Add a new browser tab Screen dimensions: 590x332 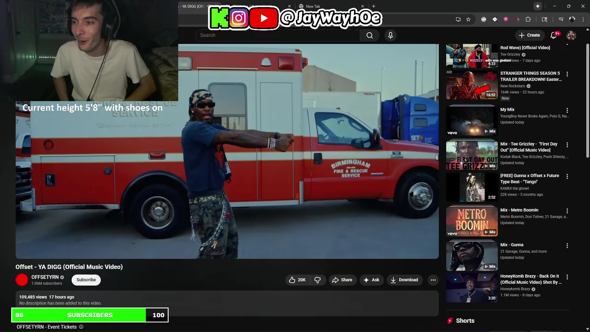[373, 6]
